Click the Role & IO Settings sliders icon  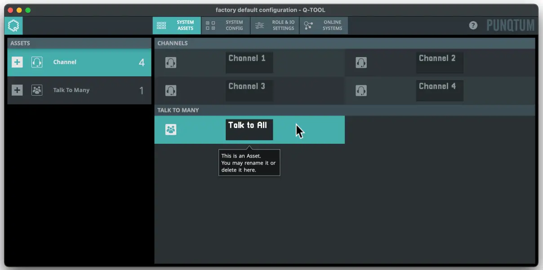coord(260,26)
